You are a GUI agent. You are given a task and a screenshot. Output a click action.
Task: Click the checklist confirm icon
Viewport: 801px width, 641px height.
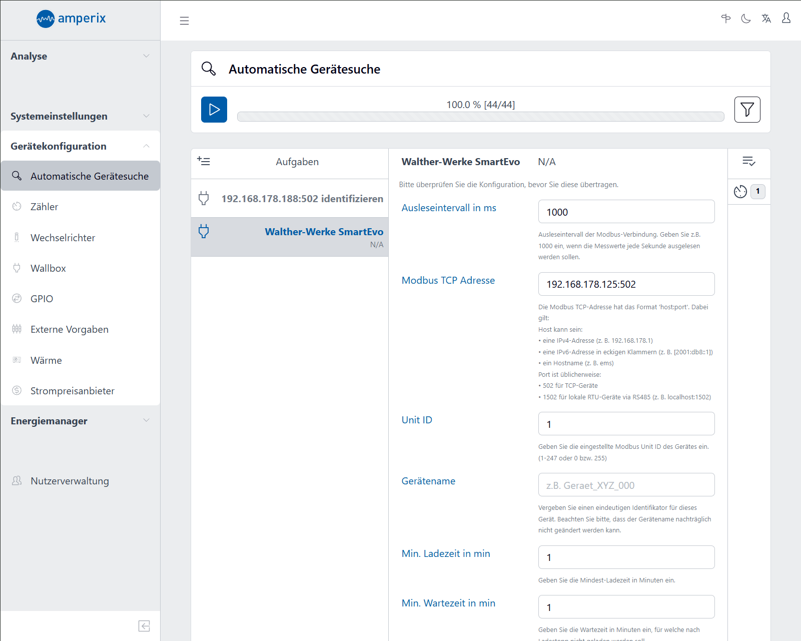[748, 161]
